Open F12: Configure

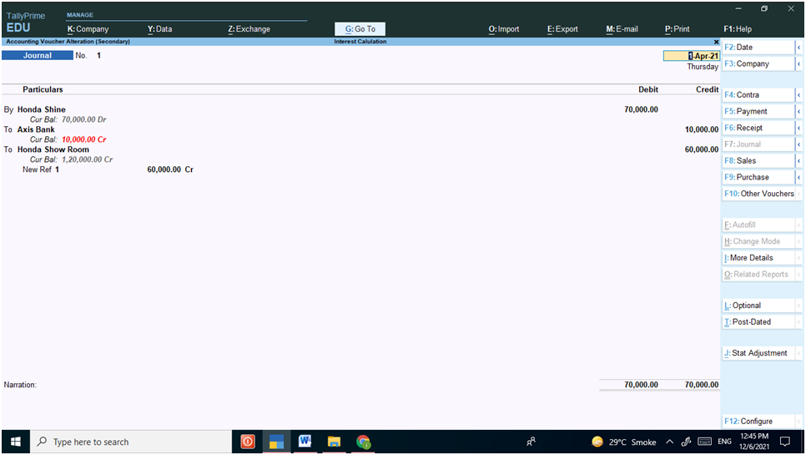(758, 421)
